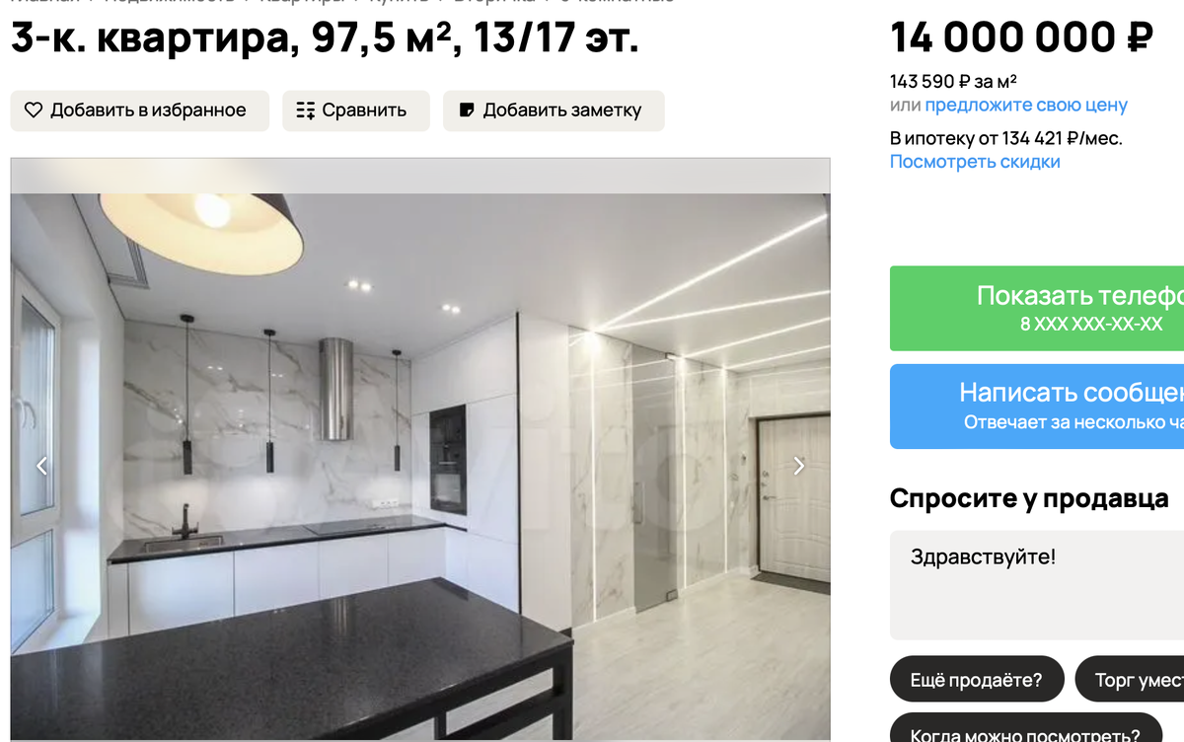Select quick reply Ещё продаёте?
Image resolution: width=1184 pixels, height=742 pixels.
977,680
